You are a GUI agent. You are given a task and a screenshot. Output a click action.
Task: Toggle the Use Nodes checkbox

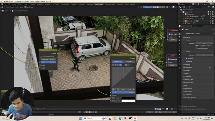(25, 7)
